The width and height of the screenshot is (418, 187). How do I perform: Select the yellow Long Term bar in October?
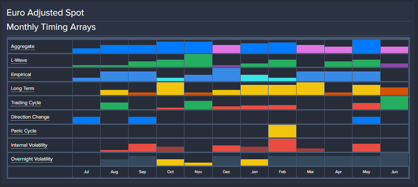[x=170, y=89]
